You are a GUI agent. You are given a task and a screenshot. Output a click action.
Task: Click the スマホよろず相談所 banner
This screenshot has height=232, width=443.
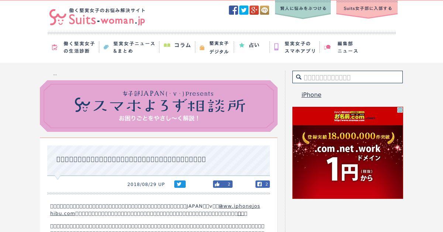[x=159, y=106]
